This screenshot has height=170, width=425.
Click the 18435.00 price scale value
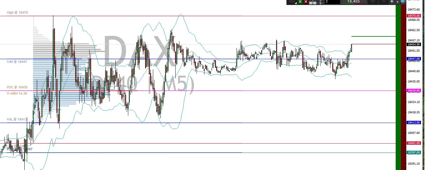(414, 82)
